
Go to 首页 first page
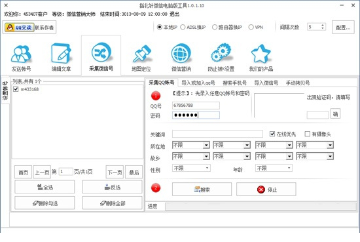(23, 172)
